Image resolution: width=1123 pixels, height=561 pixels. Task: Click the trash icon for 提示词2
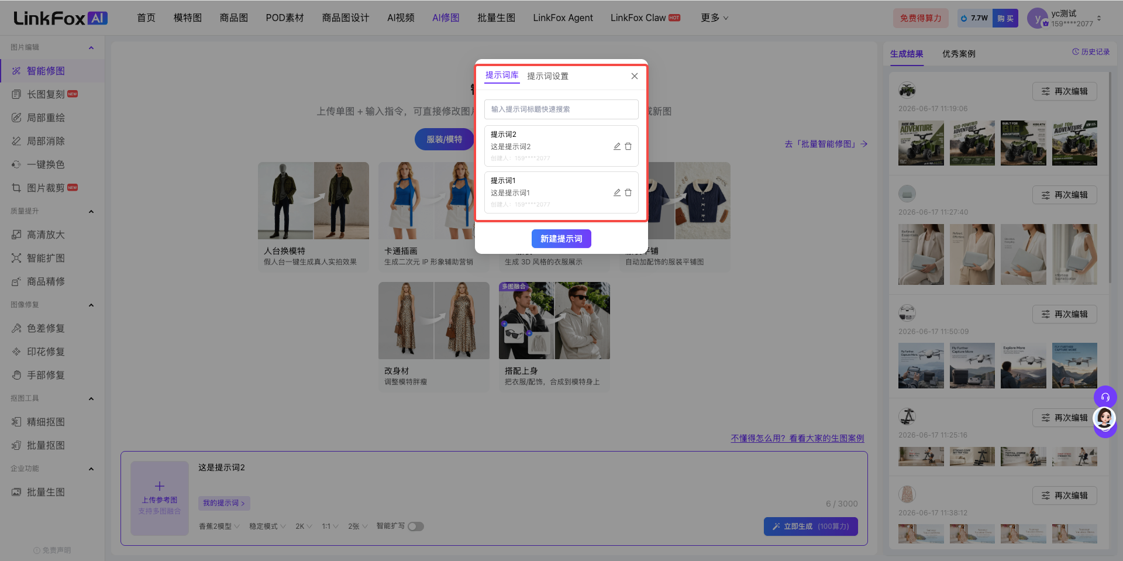tap(628, 146)
